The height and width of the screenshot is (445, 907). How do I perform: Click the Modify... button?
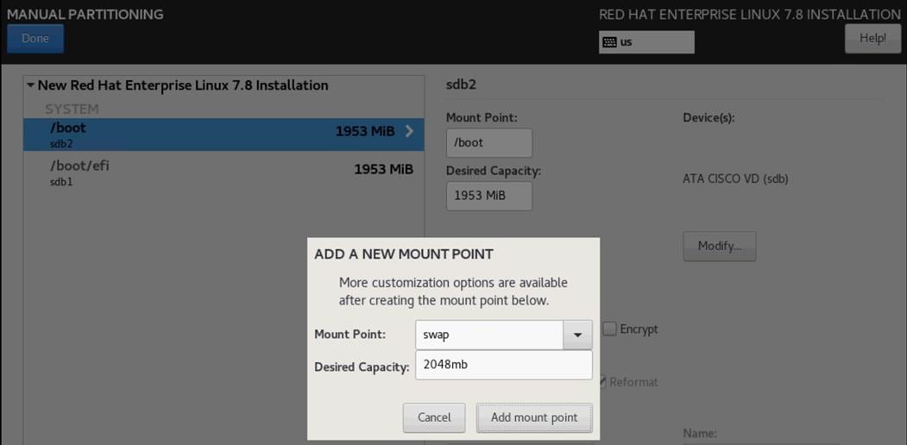[719, 246]
